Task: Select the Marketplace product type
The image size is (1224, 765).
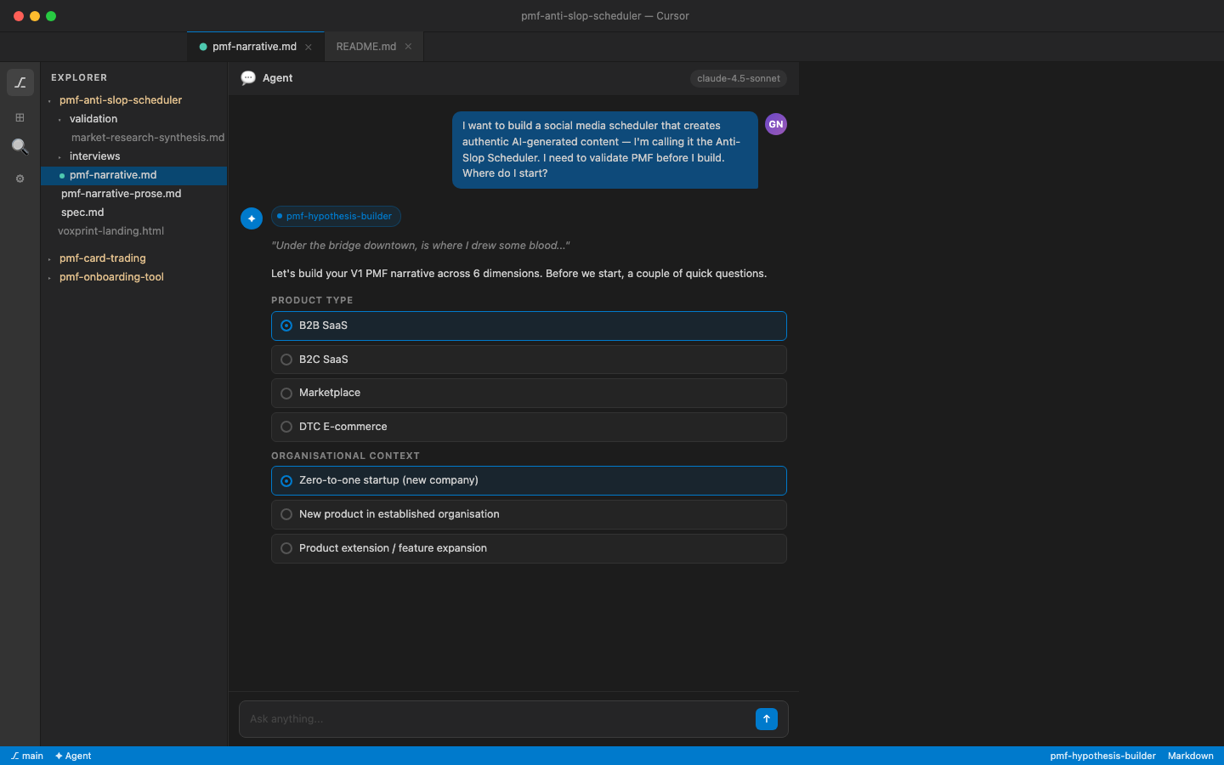Action: 529,393
